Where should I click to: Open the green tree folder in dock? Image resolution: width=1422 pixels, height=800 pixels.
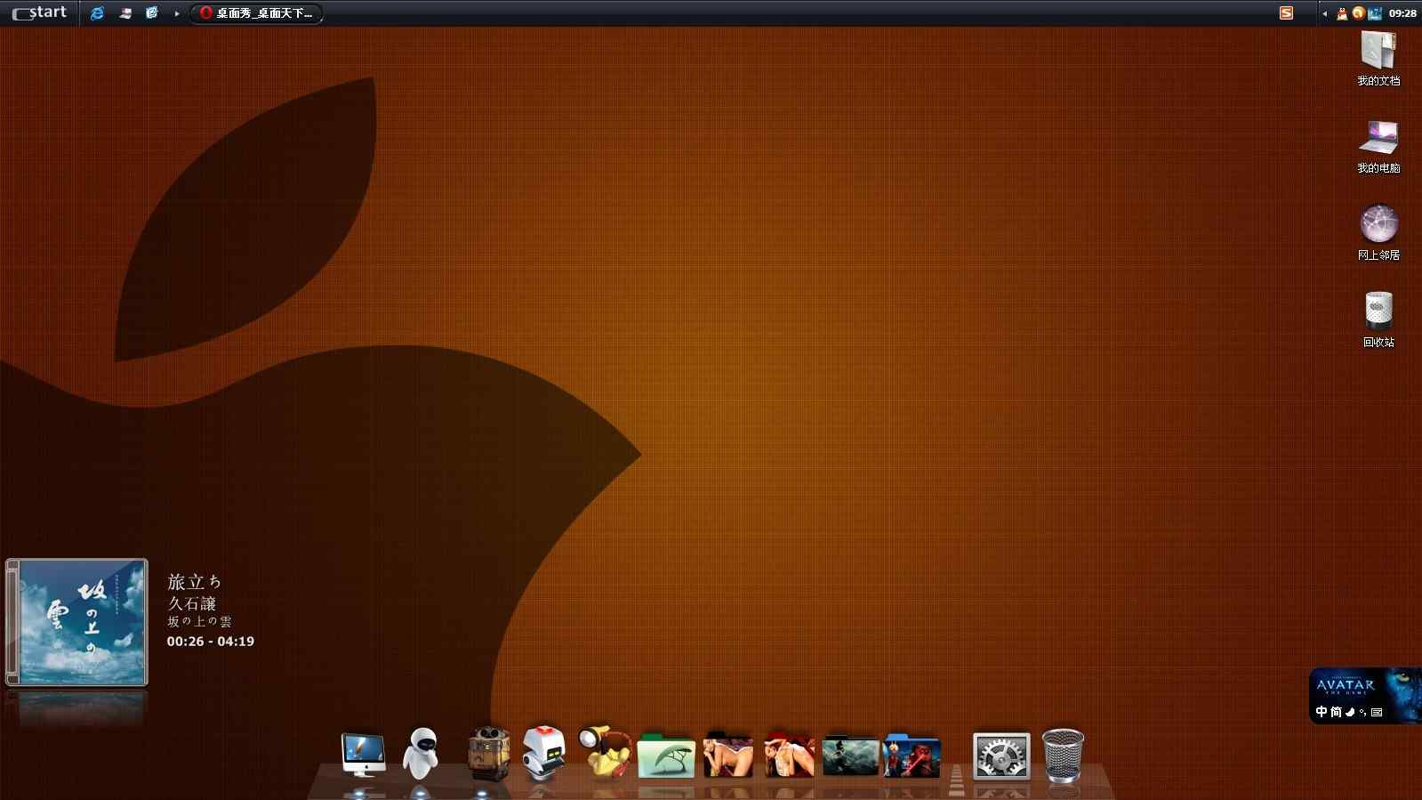(x=666, y=755)
